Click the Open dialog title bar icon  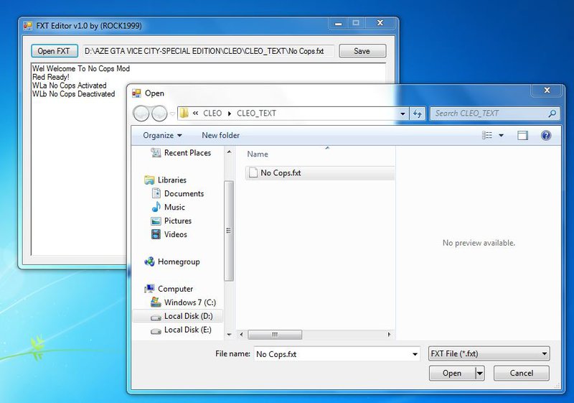136,93
